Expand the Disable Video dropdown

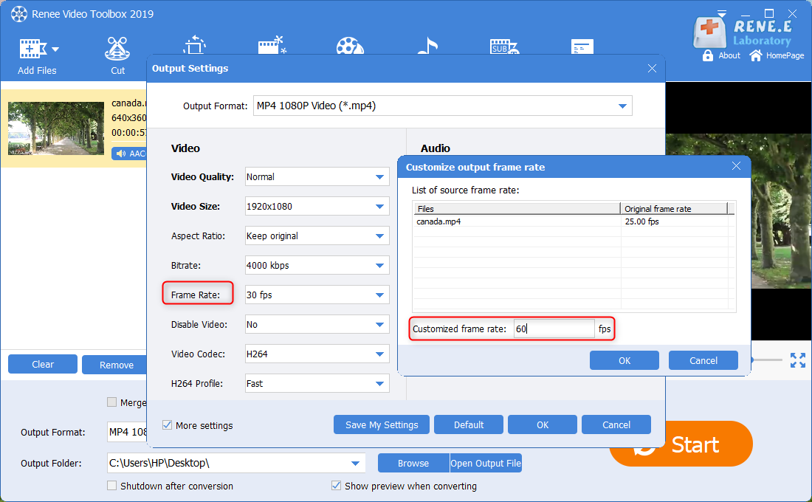tap(379, 324)
